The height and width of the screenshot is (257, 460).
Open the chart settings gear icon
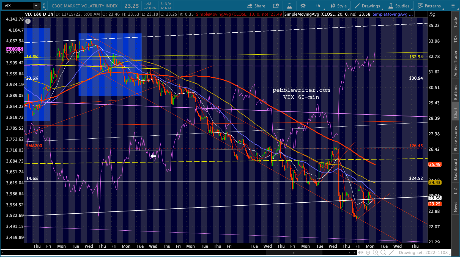[303, 6]
